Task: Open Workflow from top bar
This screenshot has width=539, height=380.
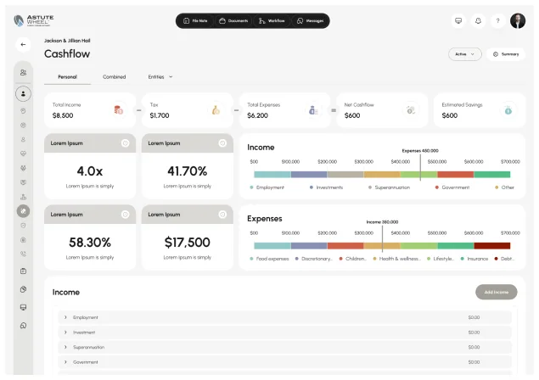Action: 272,21
